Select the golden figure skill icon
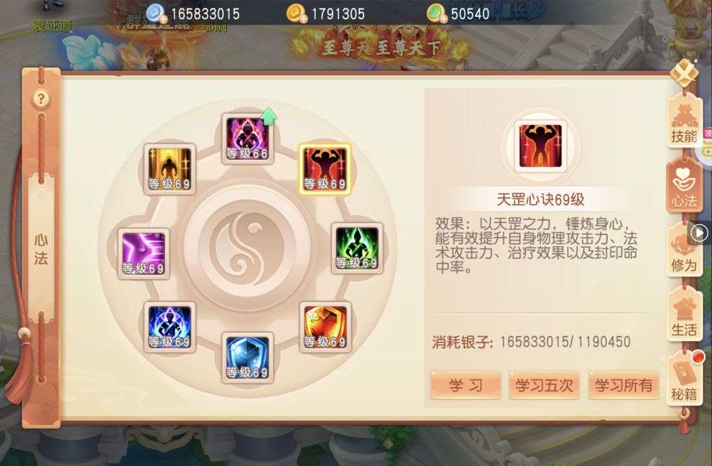The width and height of the screenshot is (712, 466). click(170, 170)
